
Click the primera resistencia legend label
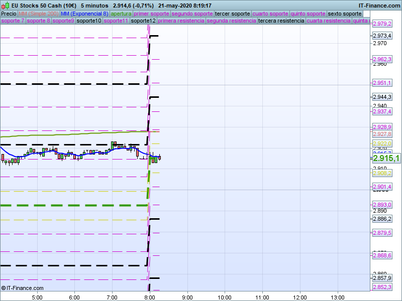coord(181,21)
